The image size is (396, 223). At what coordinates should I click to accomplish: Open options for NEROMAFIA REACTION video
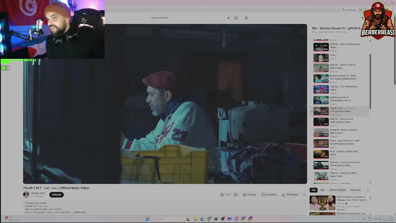coord(370,214)
